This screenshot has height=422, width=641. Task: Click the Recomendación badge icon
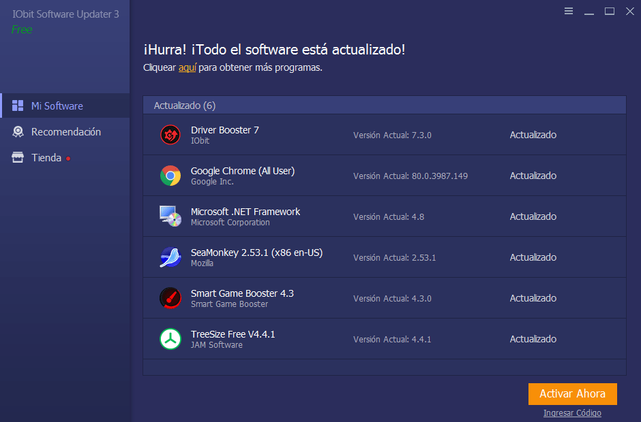pyautogui.click(x=18, y=132)
